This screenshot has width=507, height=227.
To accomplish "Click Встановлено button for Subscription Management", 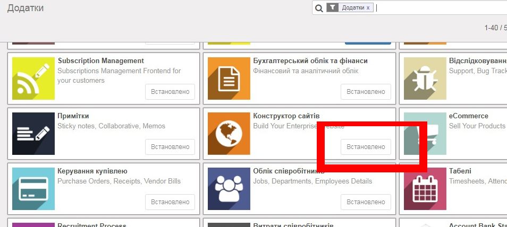I will 170,92.
